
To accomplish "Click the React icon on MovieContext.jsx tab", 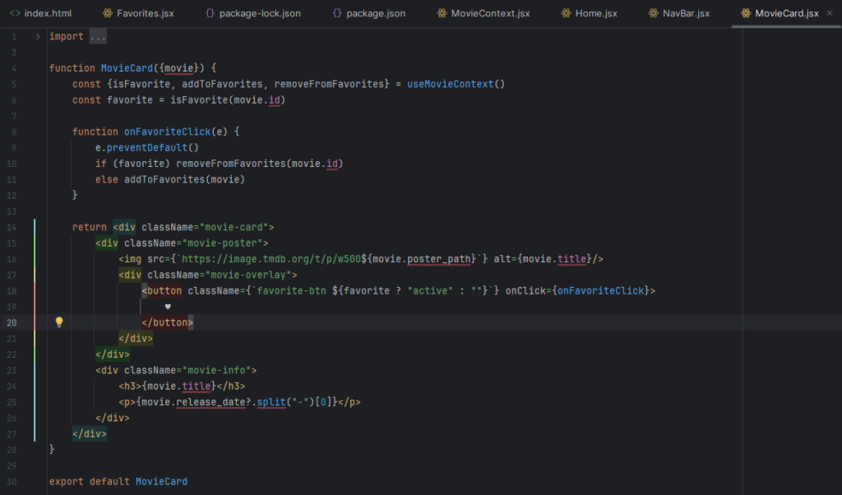I will pyautogui.click(x=442, y=14).
